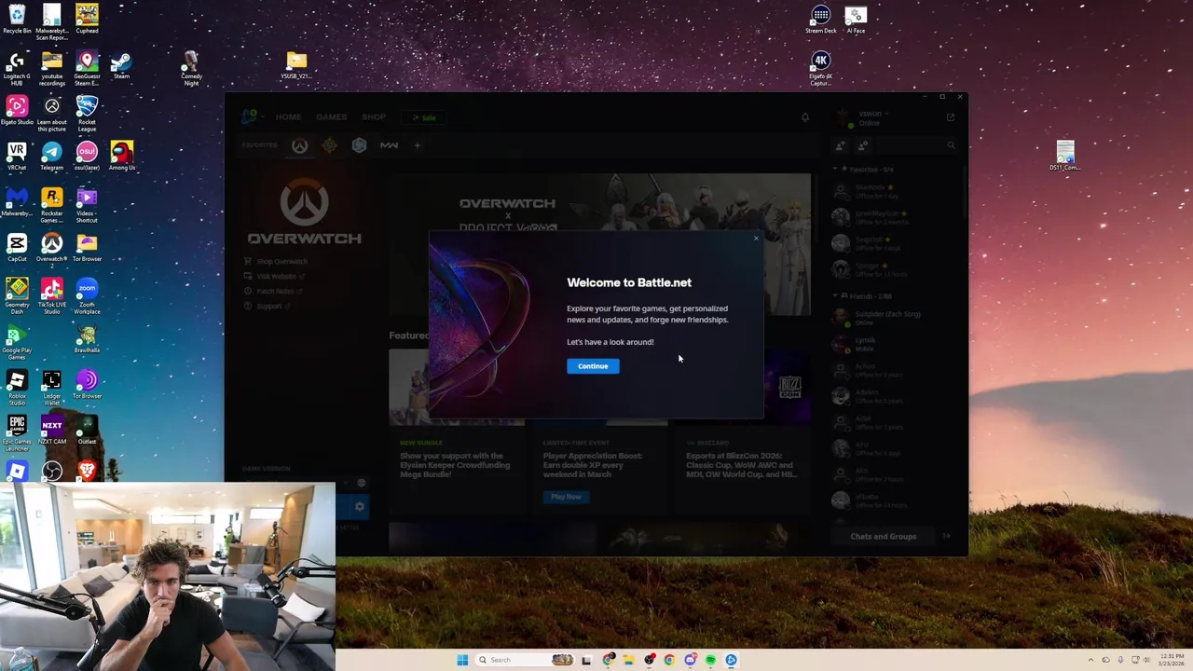The height and width of the screenshot is (671, 1193).
Task: Go to the SHOP tab
Action: (x=374, y=117)
